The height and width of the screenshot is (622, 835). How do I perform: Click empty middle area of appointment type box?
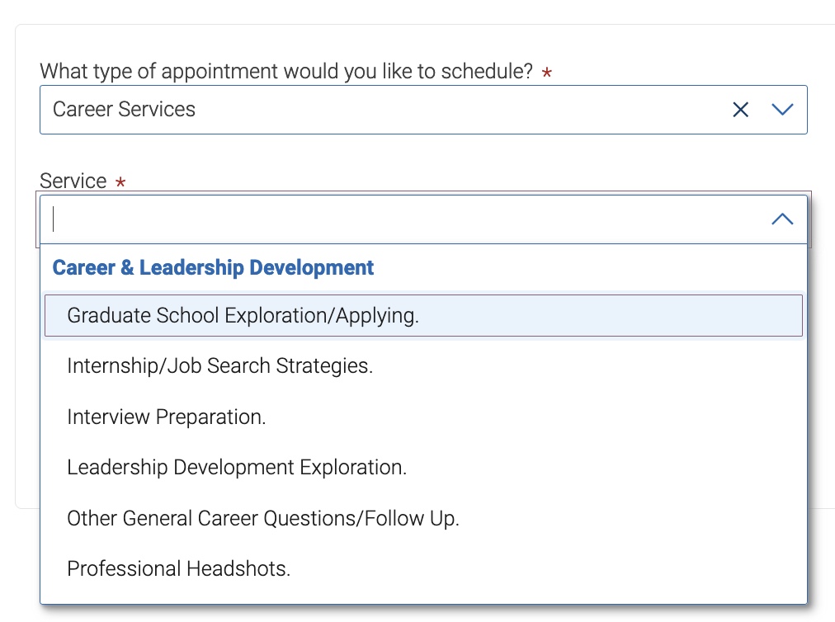(x=458, y=110)
